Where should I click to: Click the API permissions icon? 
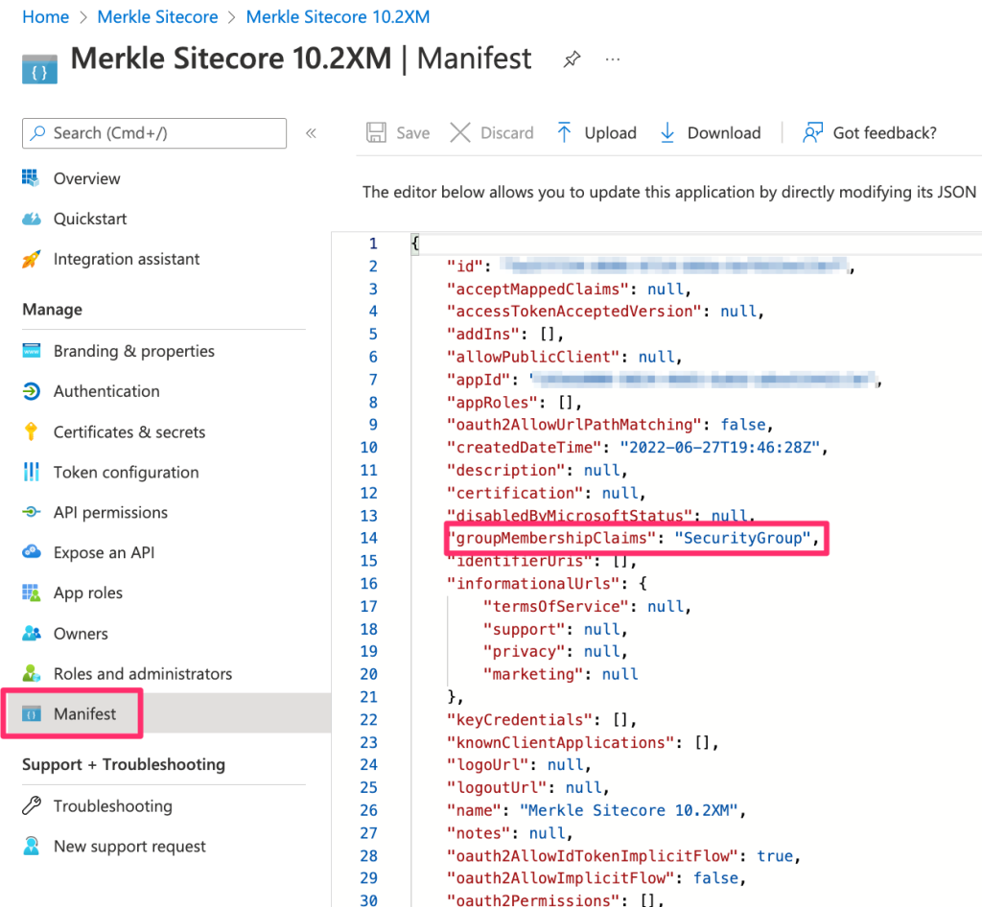(32, 512)
